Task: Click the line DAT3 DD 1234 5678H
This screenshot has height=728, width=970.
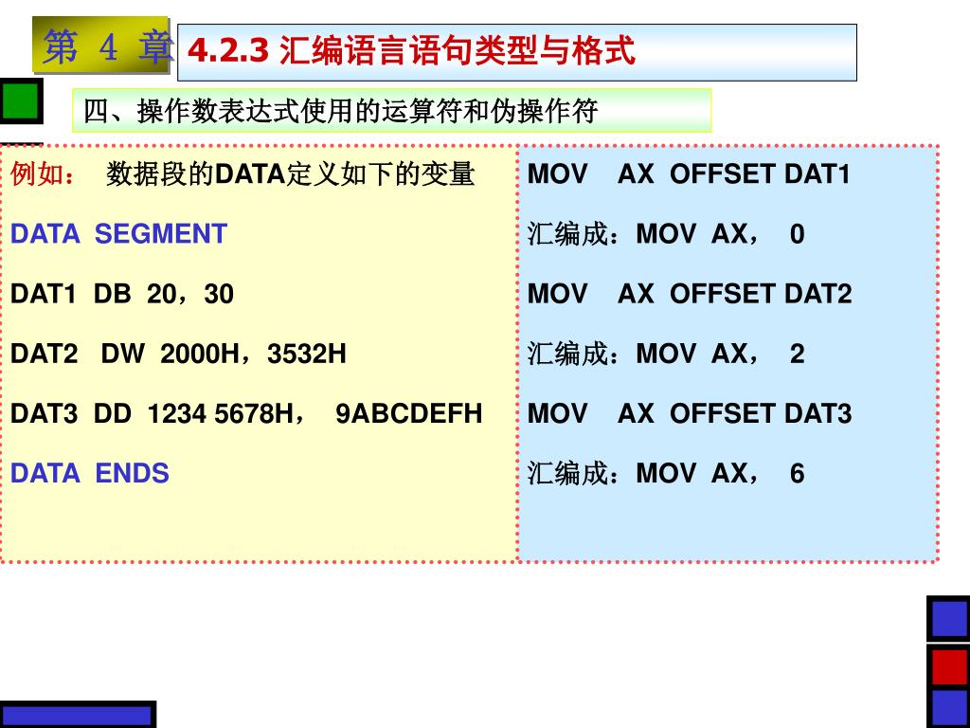Action: pos(157,413)
